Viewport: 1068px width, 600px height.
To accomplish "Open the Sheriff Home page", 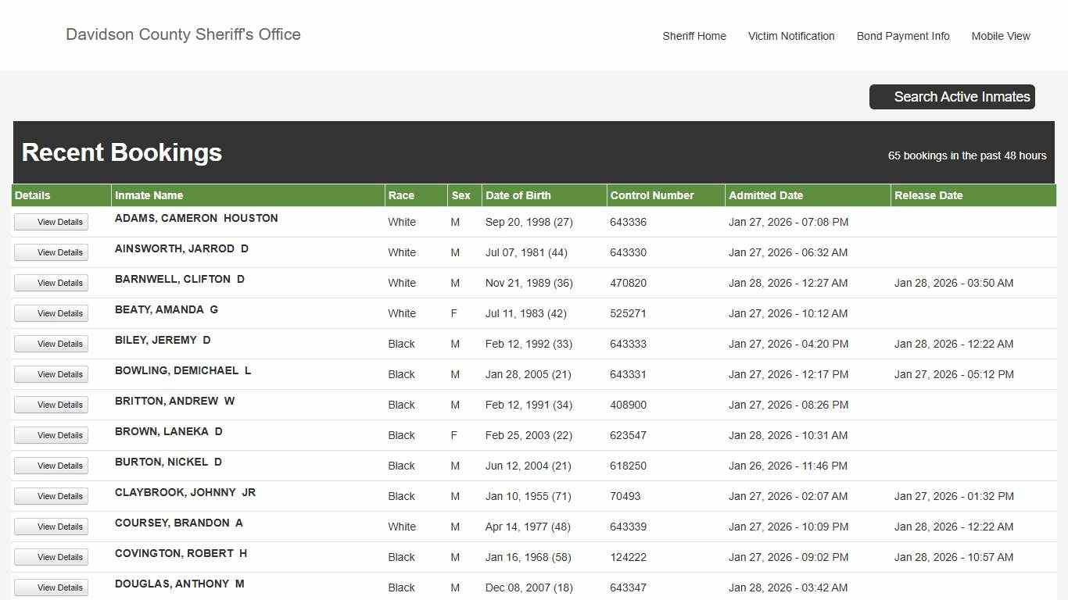I will [693, 36].
